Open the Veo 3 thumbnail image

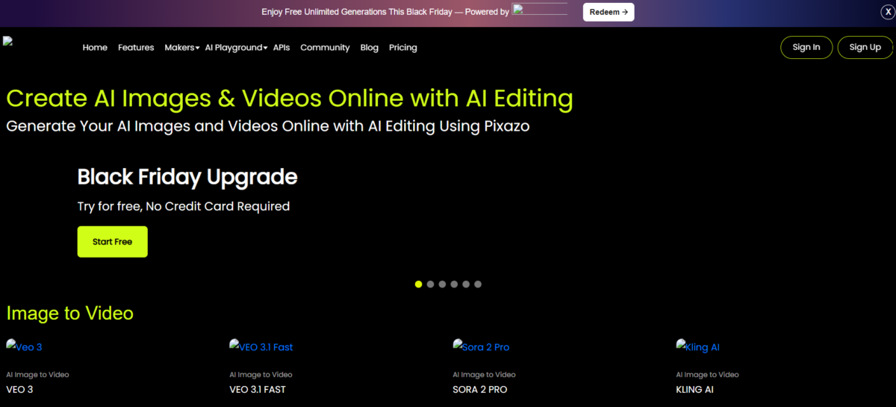tap(25, 347)
